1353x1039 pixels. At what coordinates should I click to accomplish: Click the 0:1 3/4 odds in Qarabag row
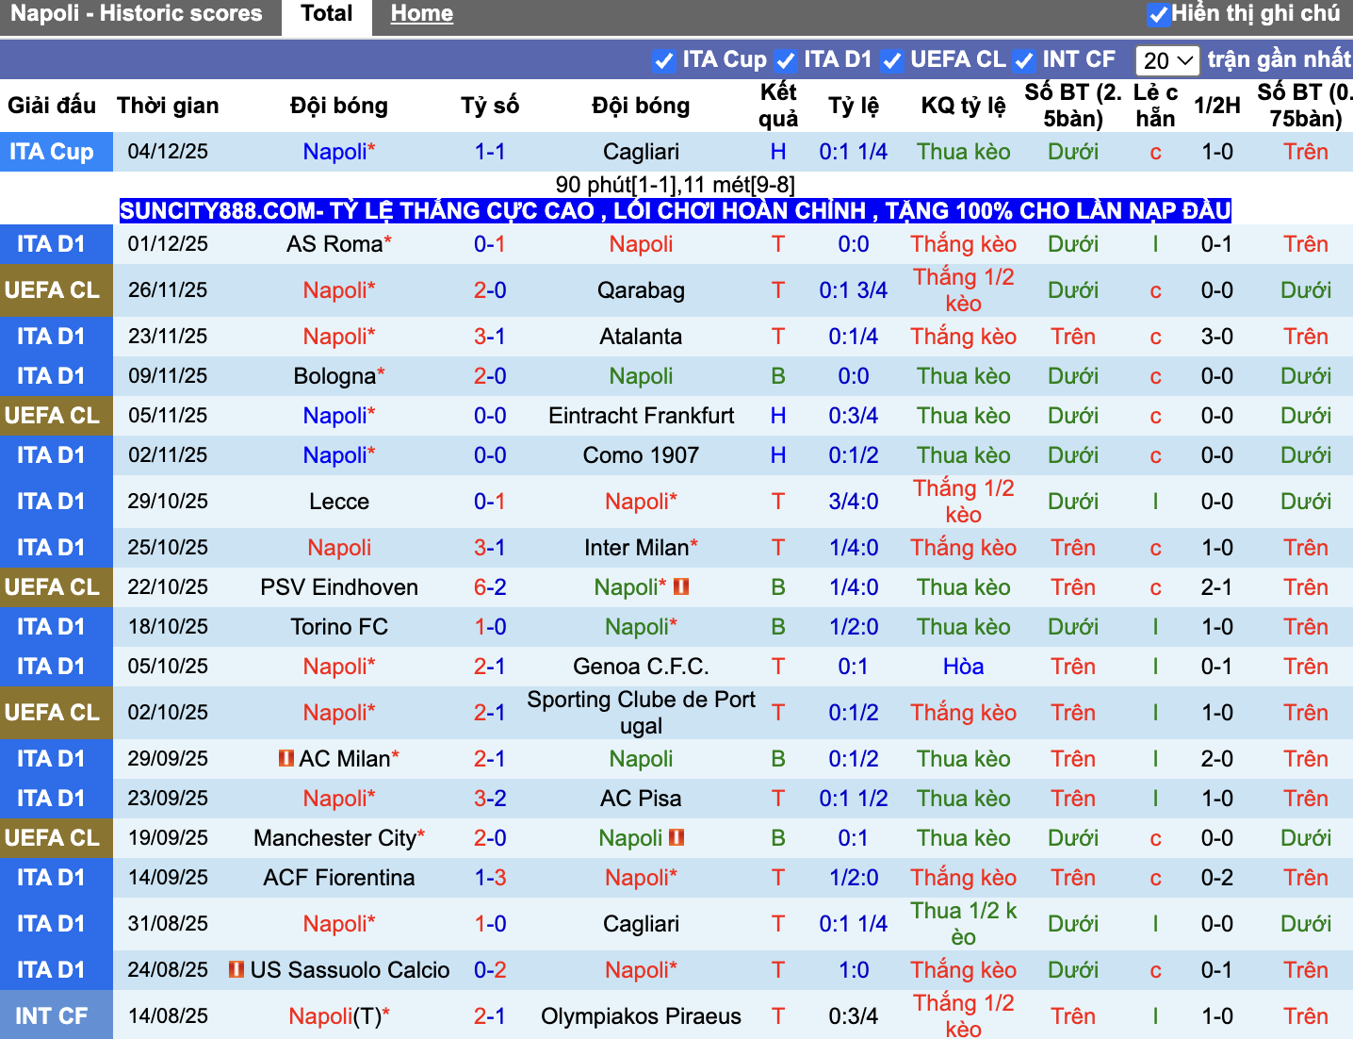pos(854,290)
